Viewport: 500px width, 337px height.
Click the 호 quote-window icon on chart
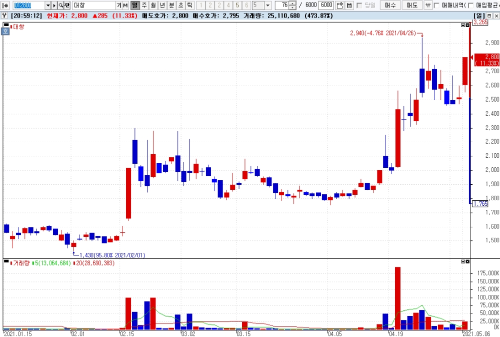pos(5,32)
